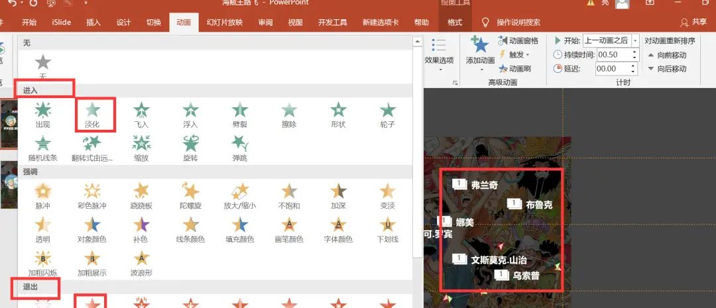Select the 透明 emphasis effect
Image resolution: width=716 pixels, height=308 pixels.
tap(43, 230)
